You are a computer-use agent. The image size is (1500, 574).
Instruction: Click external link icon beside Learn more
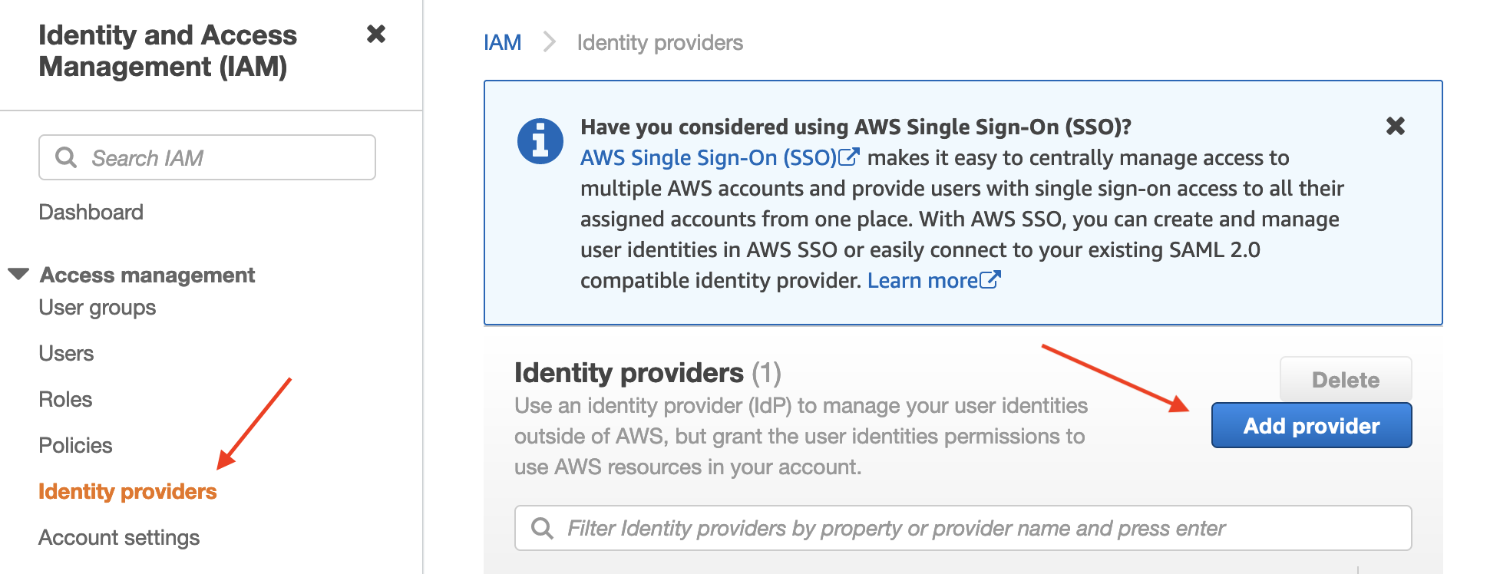click(990, 280)
